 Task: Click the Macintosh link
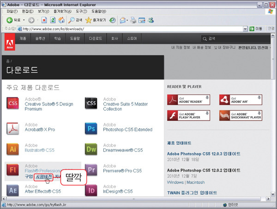point(196,182)
